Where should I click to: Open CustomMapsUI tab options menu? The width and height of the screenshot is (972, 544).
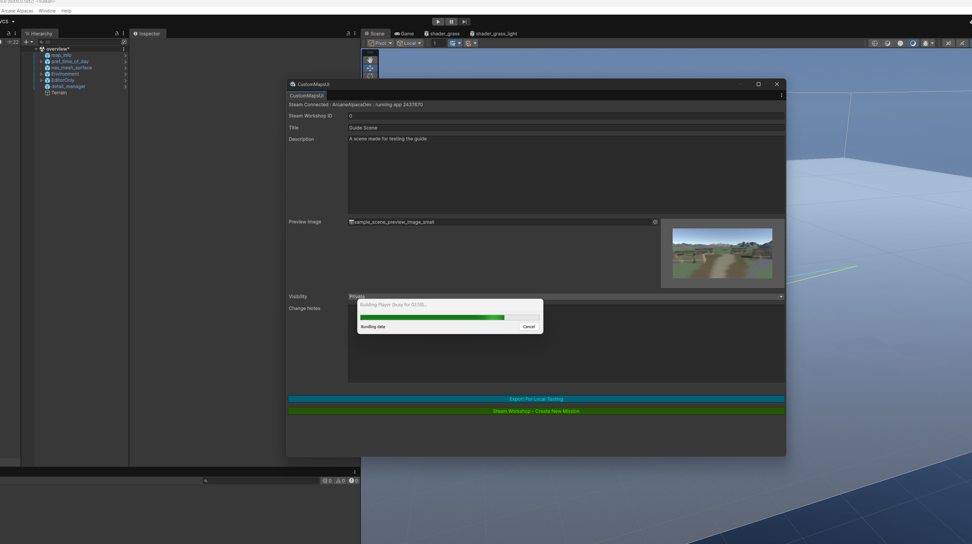pyautogui.click(x=781, y=95)
